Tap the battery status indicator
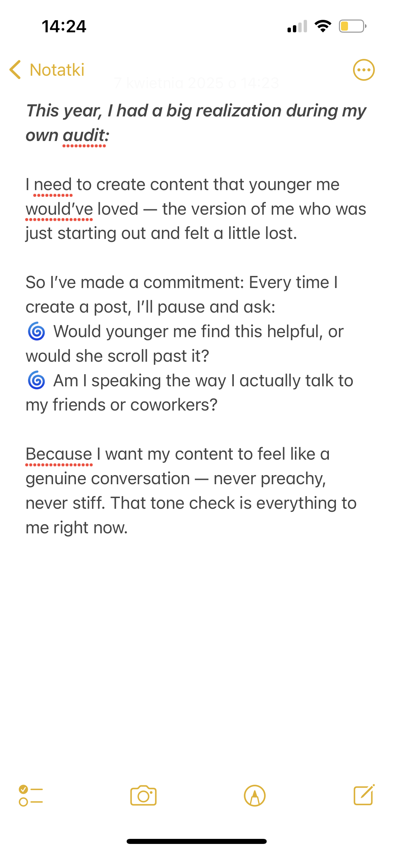Viewport: 393px width, 852px height. (x=352, y=26)
